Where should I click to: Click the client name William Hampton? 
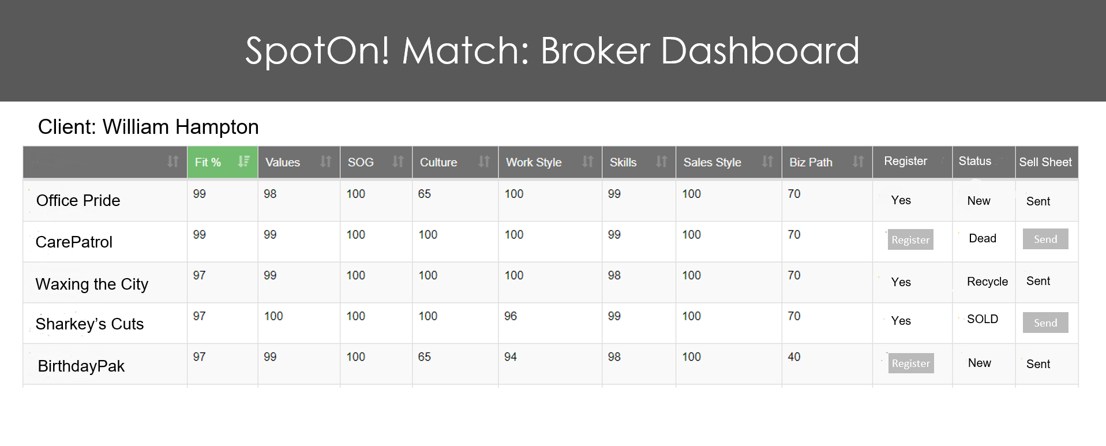coord(149,126)
